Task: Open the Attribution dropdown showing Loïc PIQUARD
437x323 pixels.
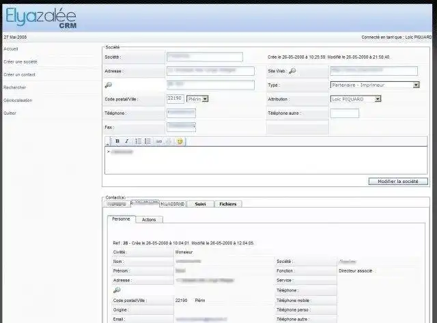Action: (356, 99)
